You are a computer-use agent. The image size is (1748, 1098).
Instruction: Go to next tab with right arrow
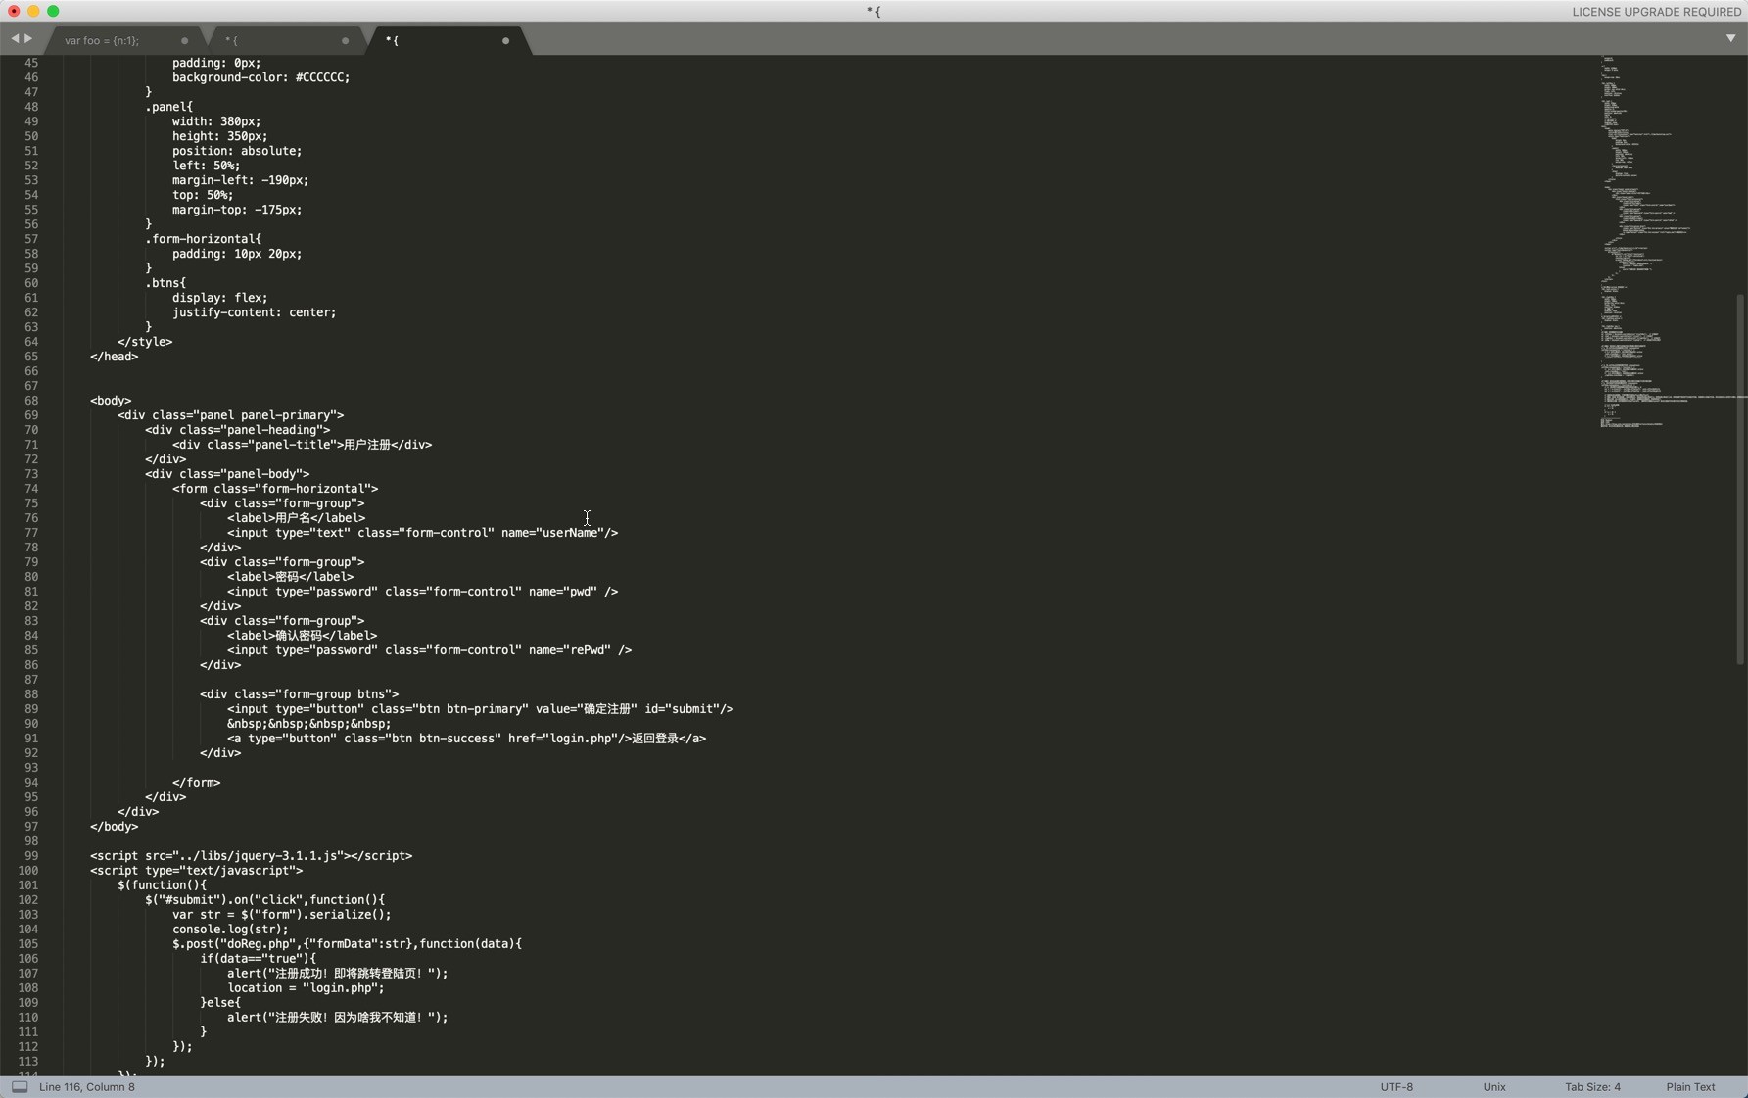tap(28, 39)
